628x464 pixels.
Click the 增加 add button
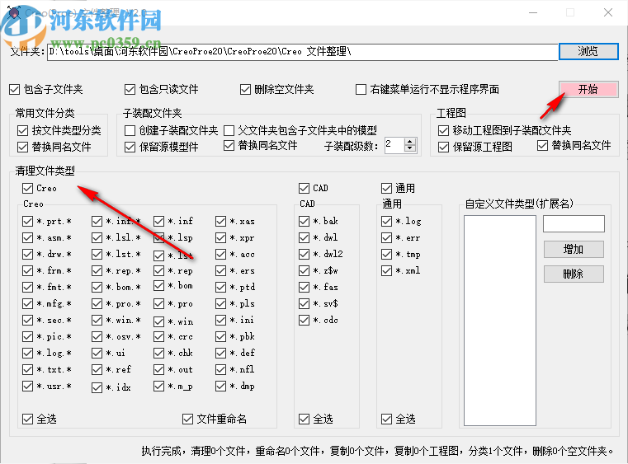click(x=574, y=249)
